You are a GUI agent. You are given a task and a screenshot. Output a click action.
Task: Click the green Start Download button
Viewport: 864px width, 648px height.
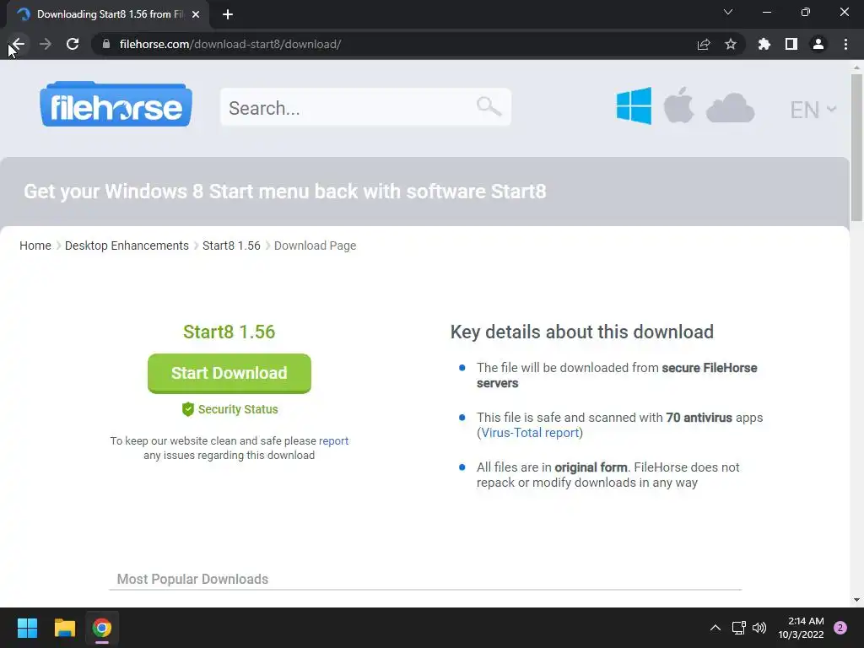(229, 373)
